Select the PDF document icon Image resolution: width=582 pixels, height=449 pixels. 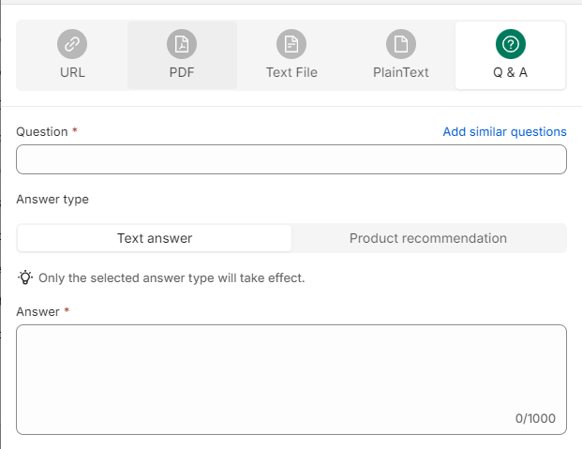[x=182, y=44]
